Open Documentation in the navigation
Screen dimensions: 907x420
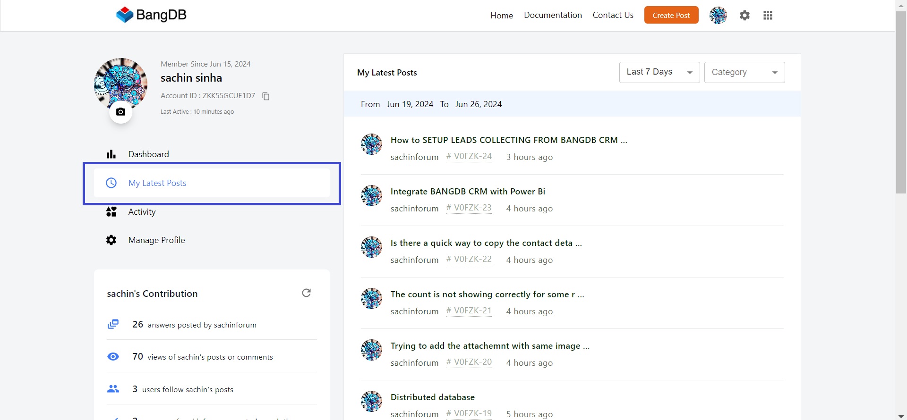(x=553, y=15)
